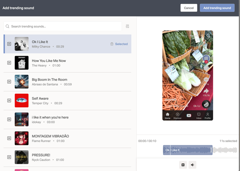The height and width of the screenshot is (171, 240).
Task: Confirm with Add trending sound button
Action: pos(217,8)
